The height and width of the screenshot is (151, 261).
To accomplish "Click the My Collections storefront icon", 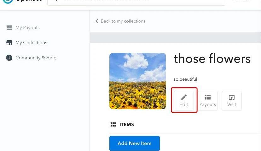I will pos(9,43).
